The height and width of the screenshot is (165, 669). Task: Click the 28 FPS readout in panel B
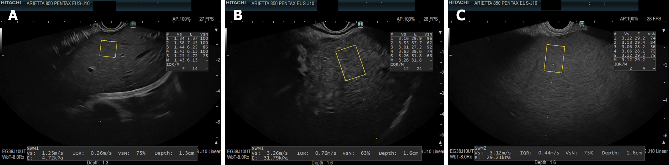[430, 19]
